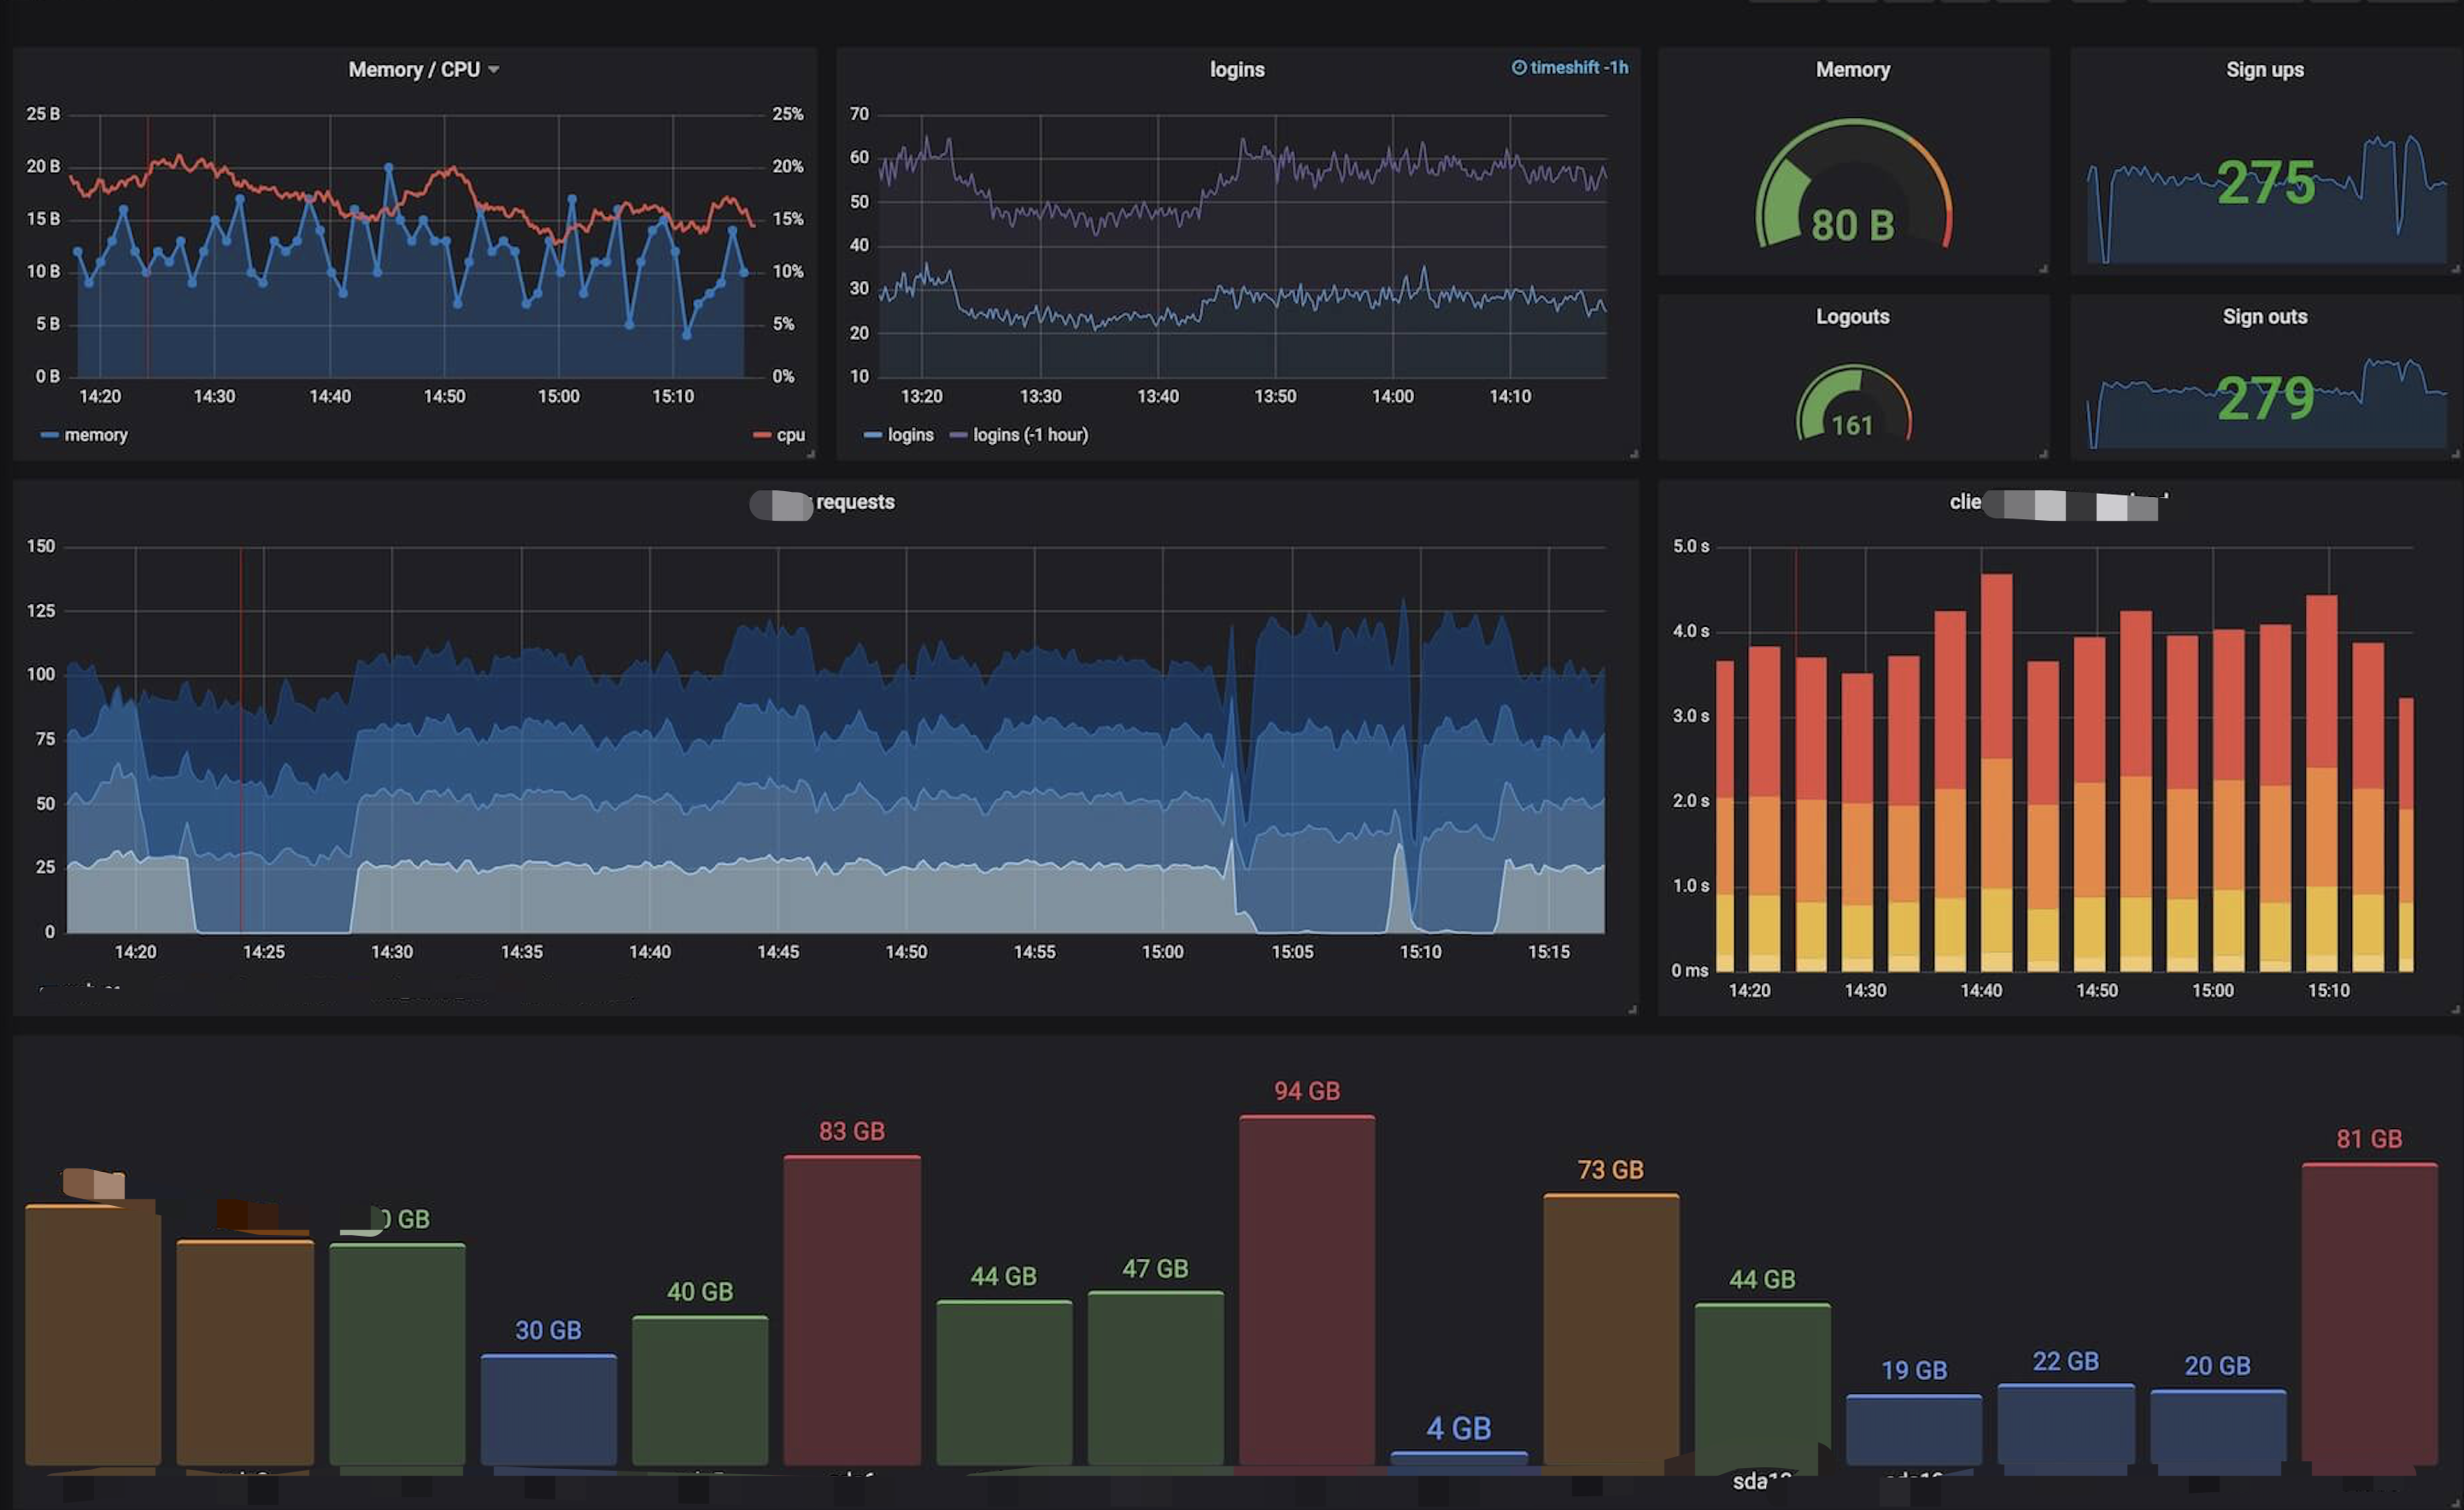Screen dimensions: 2464x1510
Task: Click the logins panel corner resize handle
Action: 1634,454
